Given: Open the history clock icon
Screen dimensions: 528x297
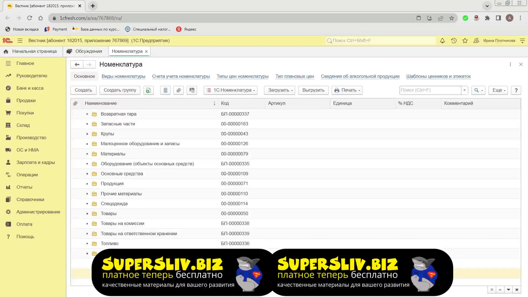Looking at the screenshot, I should pos(454,41).
